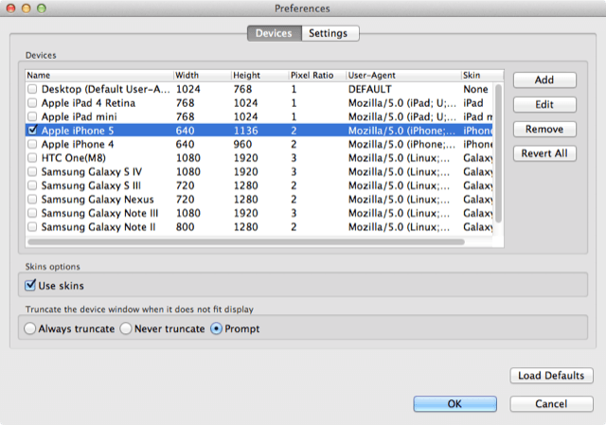Toggle the Use skins checkbox

point(31,285)
